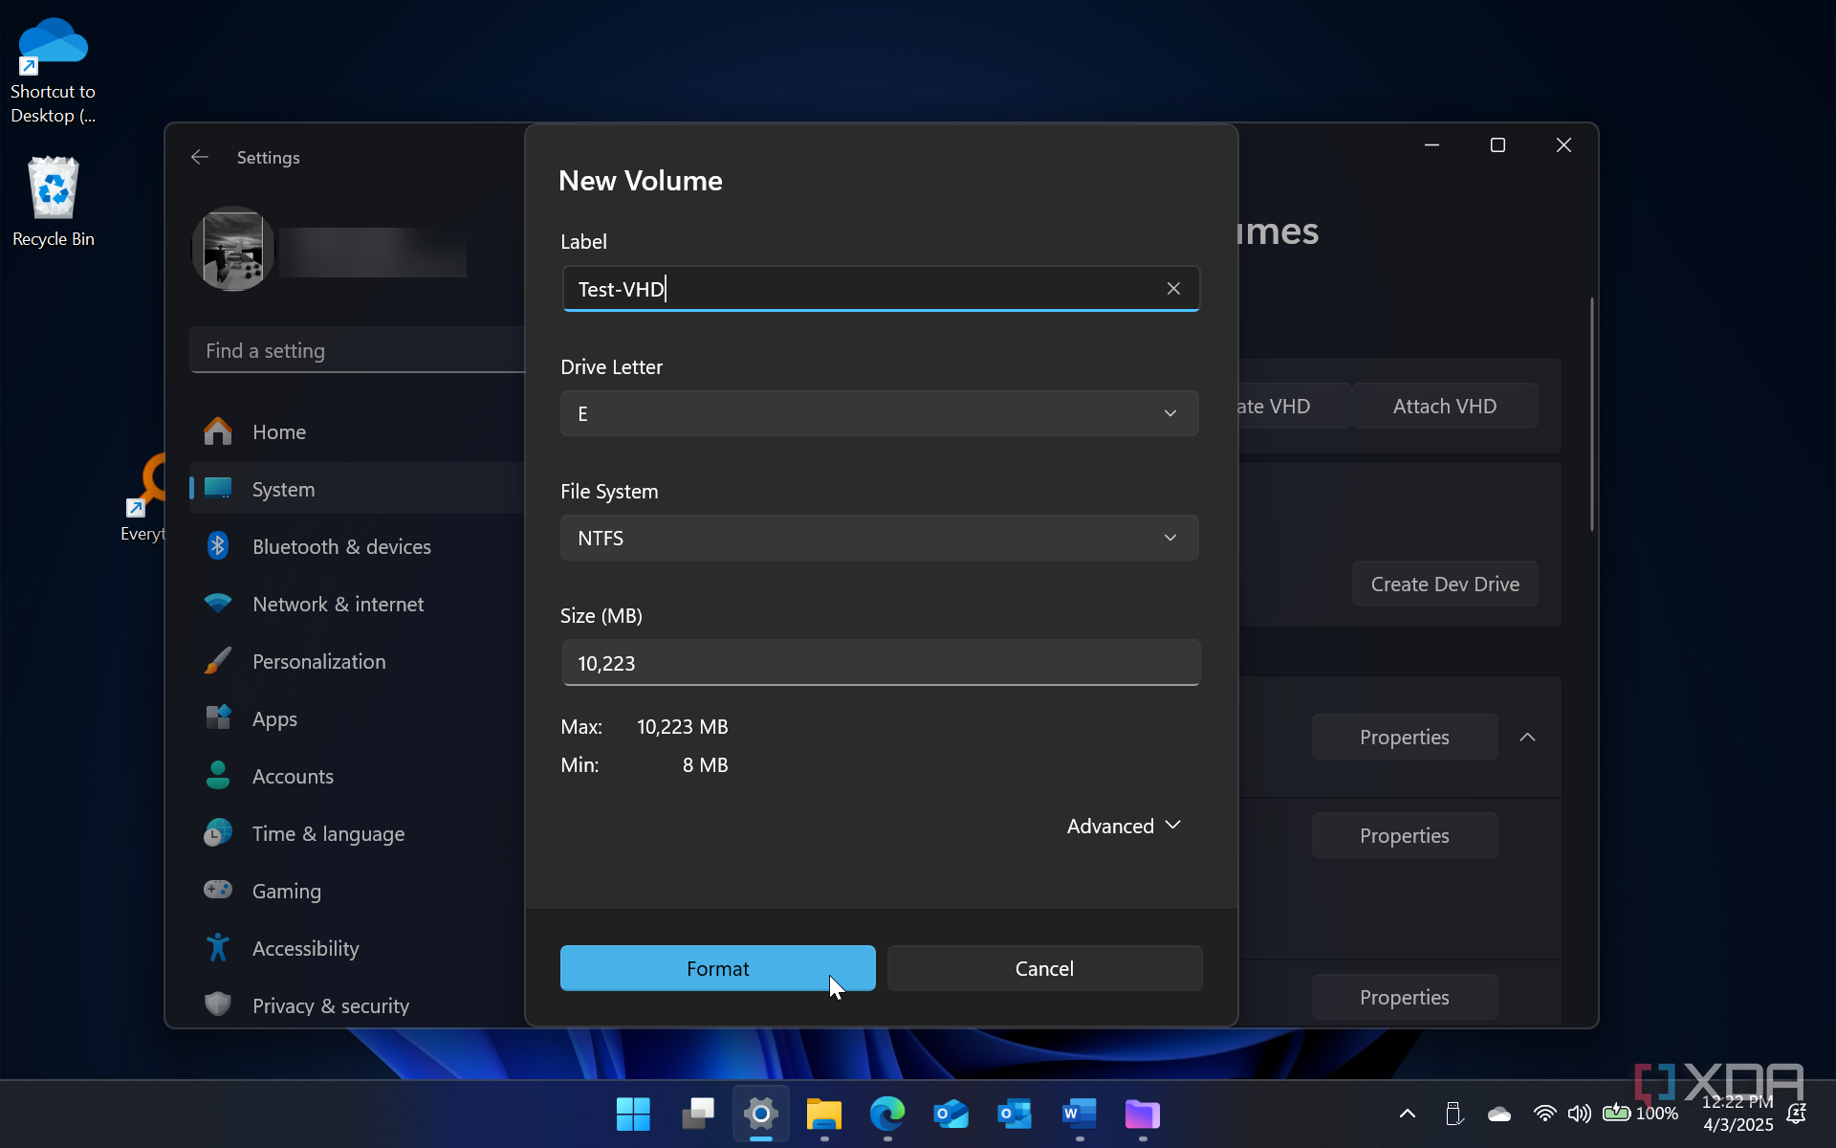Open Word from taskbar
This screenshot has height=1148, width=1836.
point(1079,1114)
